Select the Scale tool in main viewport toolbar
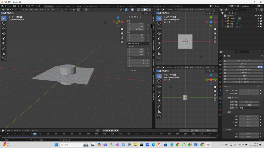Screen dimensions: 264x148 4,38
